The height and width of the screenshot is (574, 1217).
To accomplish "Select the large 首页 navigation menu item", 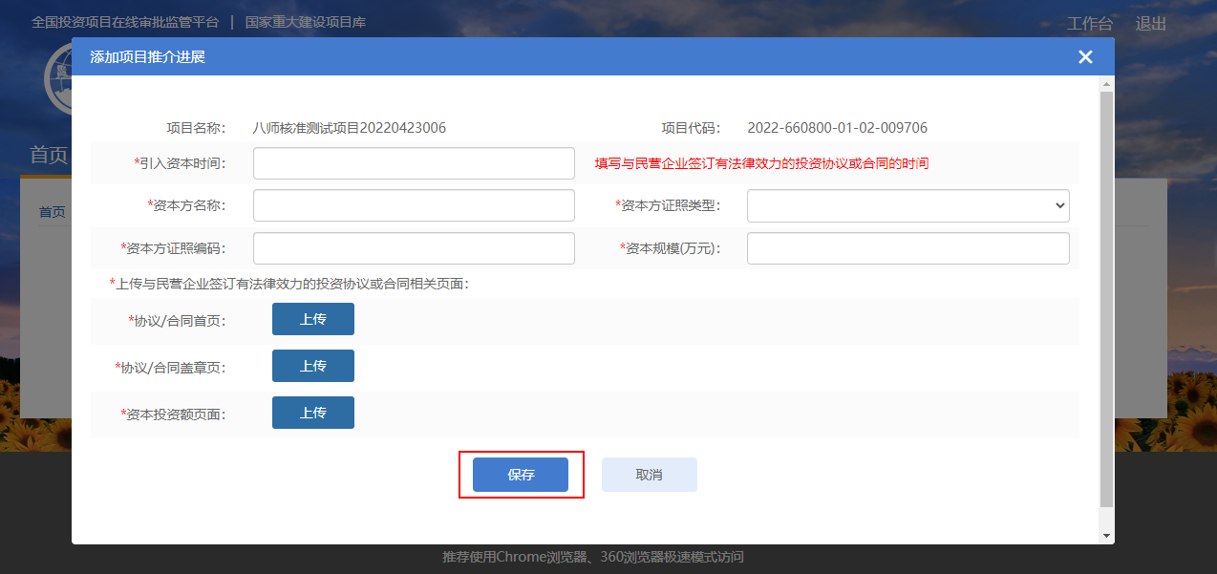I will point(48,155).
